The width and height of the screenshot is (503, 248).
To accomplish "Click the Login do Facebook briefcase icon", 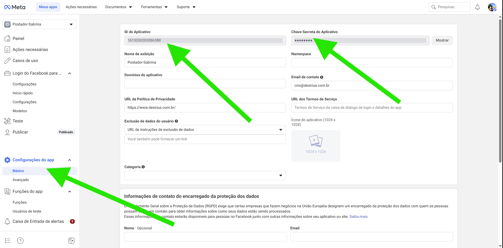I will (7, 73).
